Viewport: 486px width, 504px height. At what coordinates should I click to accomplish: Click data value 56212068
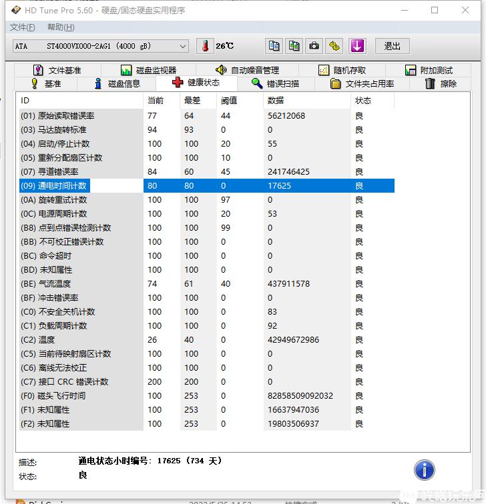pos(286,116)
